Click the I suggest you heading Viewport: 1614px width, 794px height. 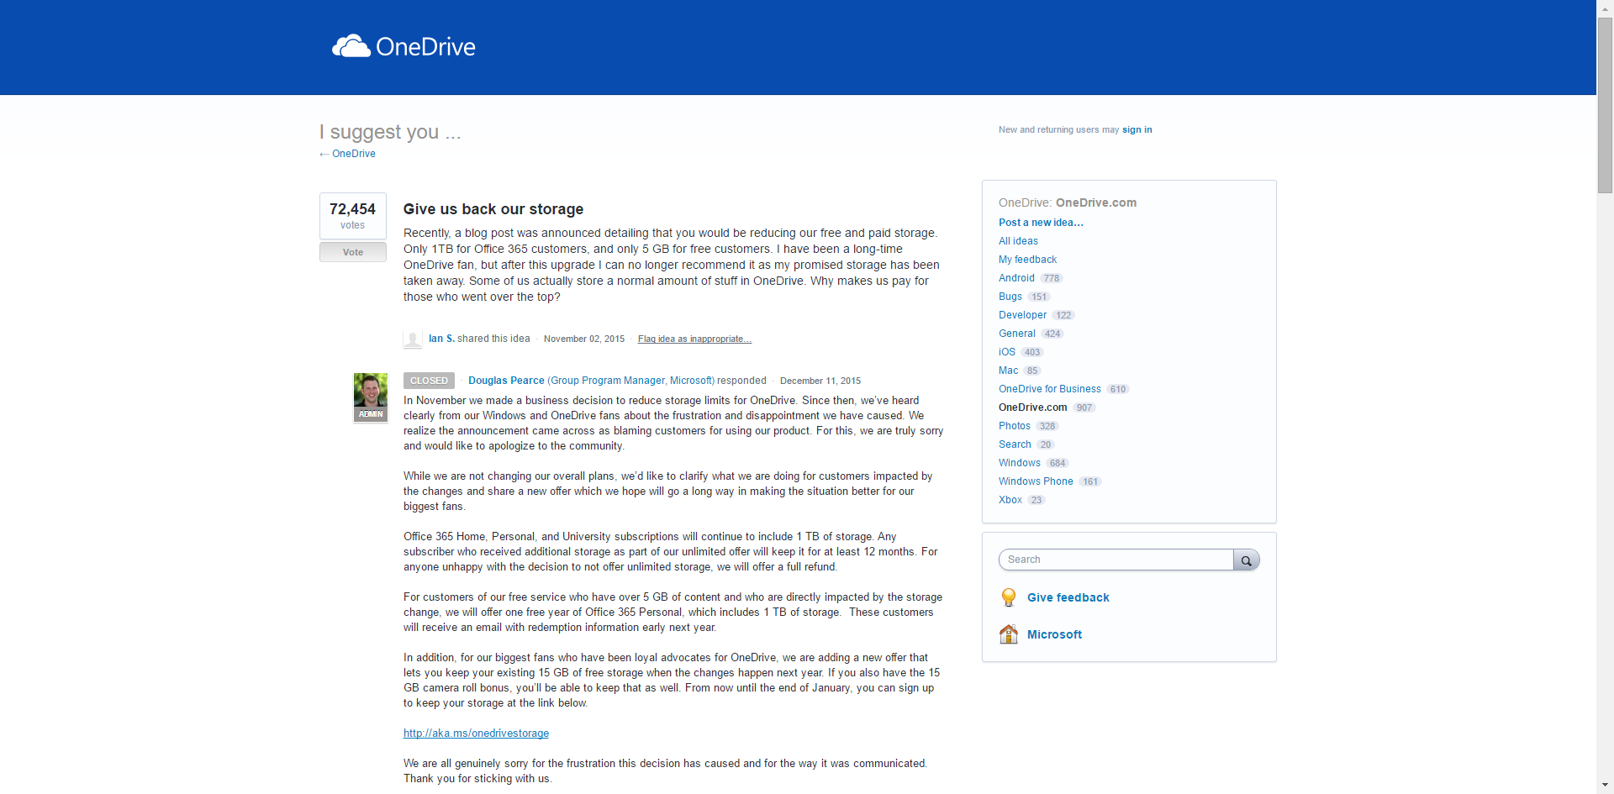coord(390,132)
